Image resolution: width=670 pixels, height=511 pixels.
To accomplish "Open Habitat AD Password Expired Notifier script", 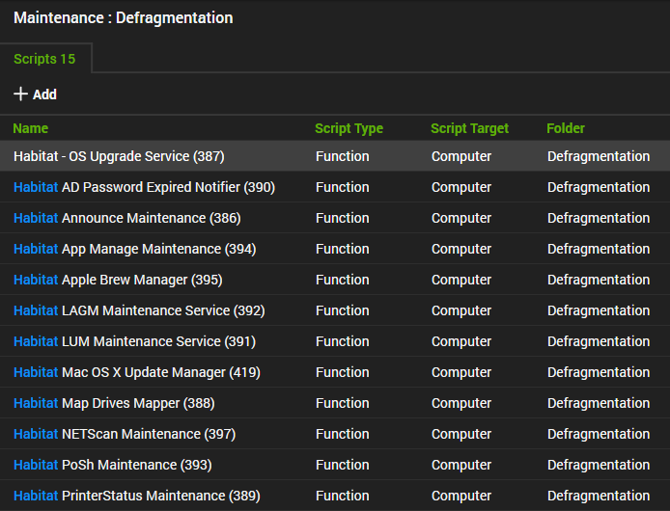I will click(x=144, y=187).
